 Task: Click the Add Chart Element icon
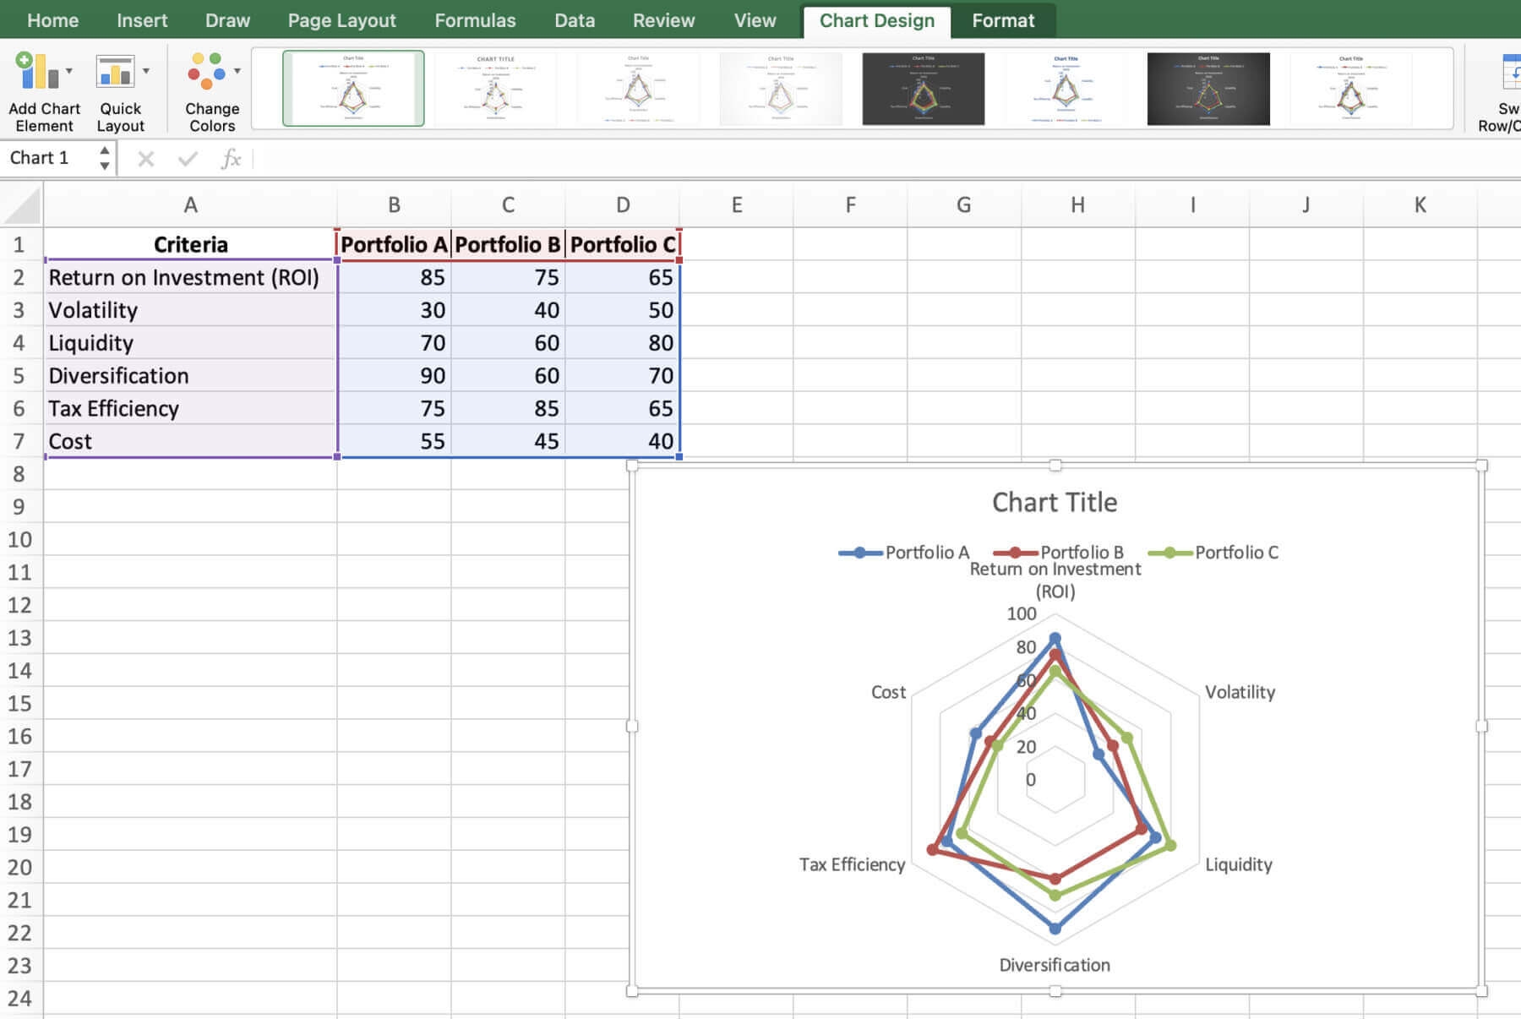coord(36,72)
